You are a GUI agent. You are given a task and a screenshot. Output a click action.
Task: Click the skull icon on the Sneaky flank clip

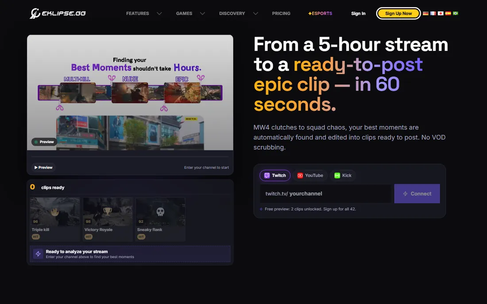[x=160, y=212]
